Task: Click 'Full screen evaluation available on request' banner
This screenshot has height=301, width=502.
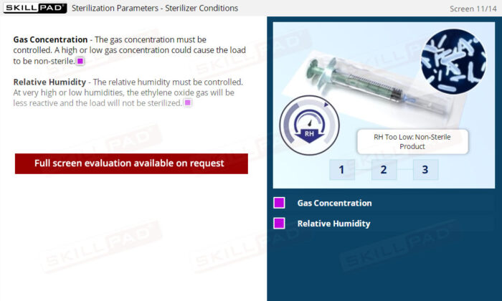Action: click(x=131, y=163)
